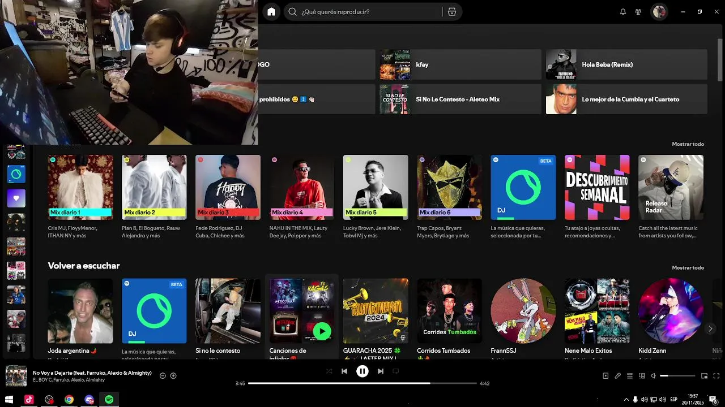Open the friend activity icon

(x=638, y=11)
